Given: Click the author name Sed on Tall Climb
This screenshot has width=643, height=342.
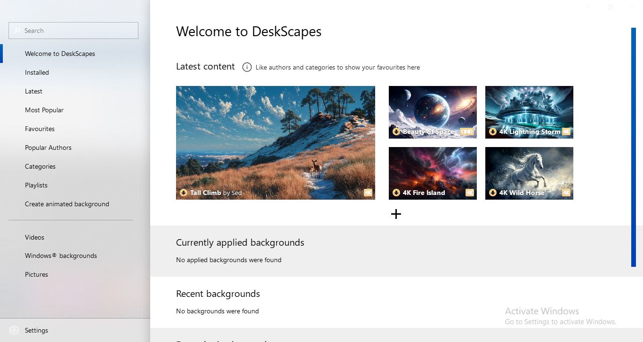Looking at the screenshot, I should point(236,193).
